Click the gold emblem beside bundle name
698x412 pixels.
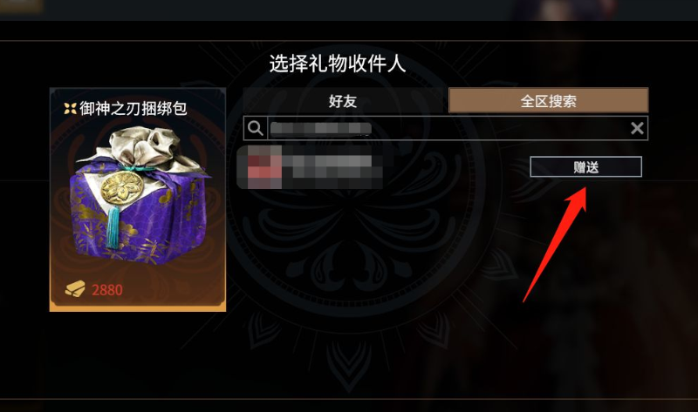point(70,109)
